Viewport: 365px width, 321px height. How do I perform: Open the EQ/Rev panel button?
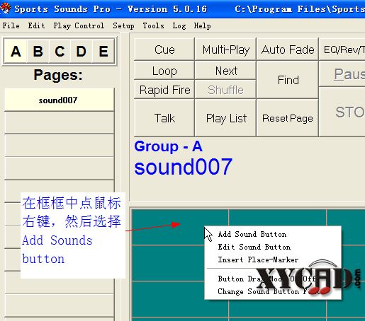pos(342,49)
